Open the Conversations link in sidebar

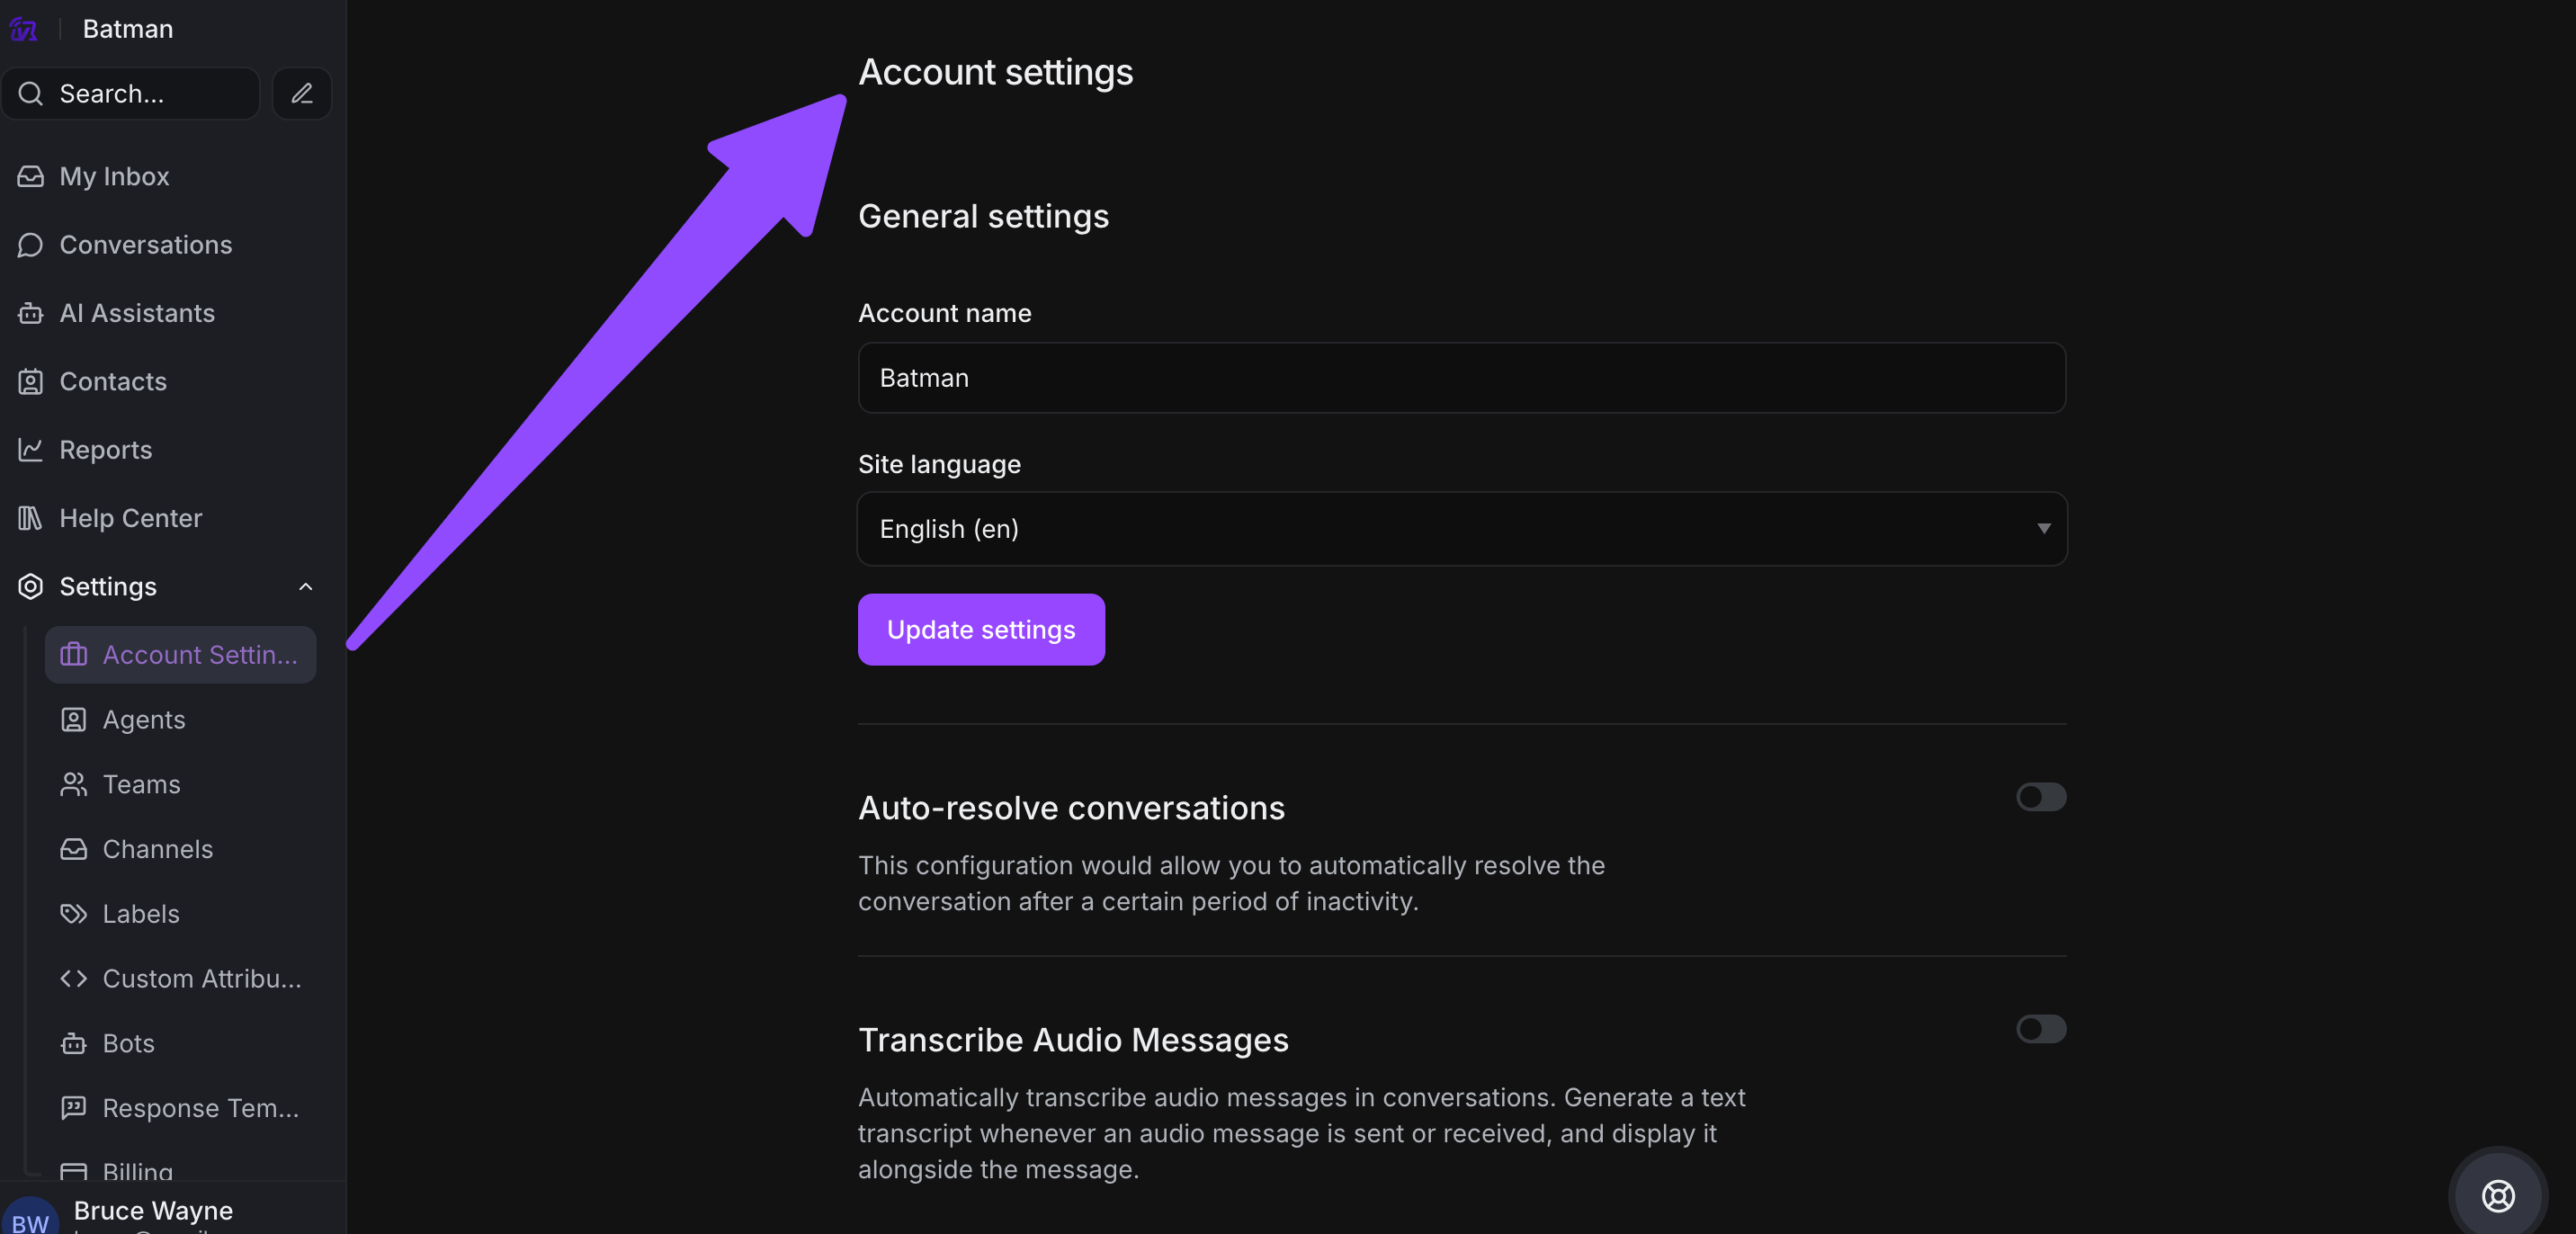(145, 245)
